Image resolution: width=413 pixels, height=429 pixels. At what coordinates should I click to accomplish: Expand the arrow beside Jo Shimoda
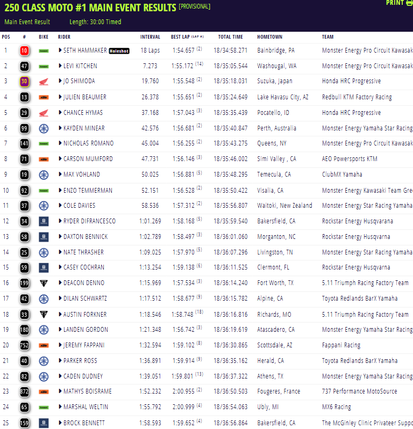point(60,81)
